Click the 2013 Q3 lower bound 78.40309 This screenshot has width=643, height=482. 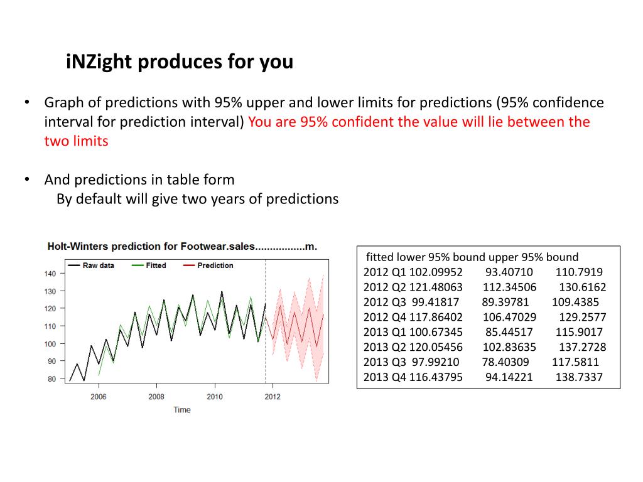(505, 362)
